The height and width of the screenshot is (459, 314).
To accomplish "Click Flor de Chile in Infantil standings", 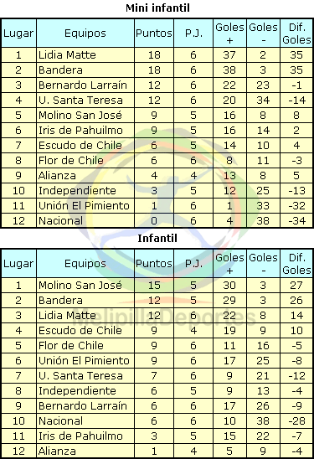I will tap(71, 346).
